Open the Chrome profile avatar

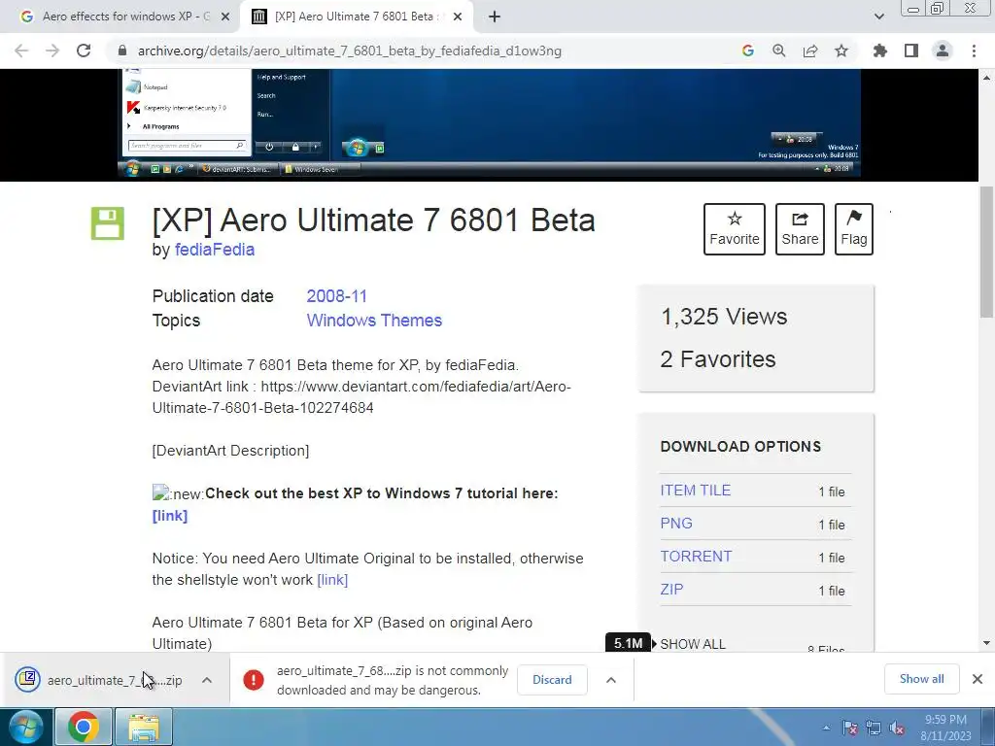coord(943,51)
